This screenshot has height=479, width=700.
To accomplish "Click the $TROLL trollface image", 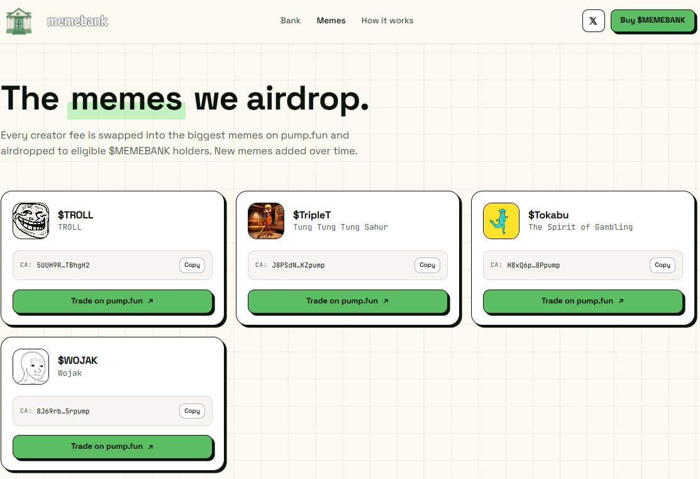I will [x=31, y=221].
